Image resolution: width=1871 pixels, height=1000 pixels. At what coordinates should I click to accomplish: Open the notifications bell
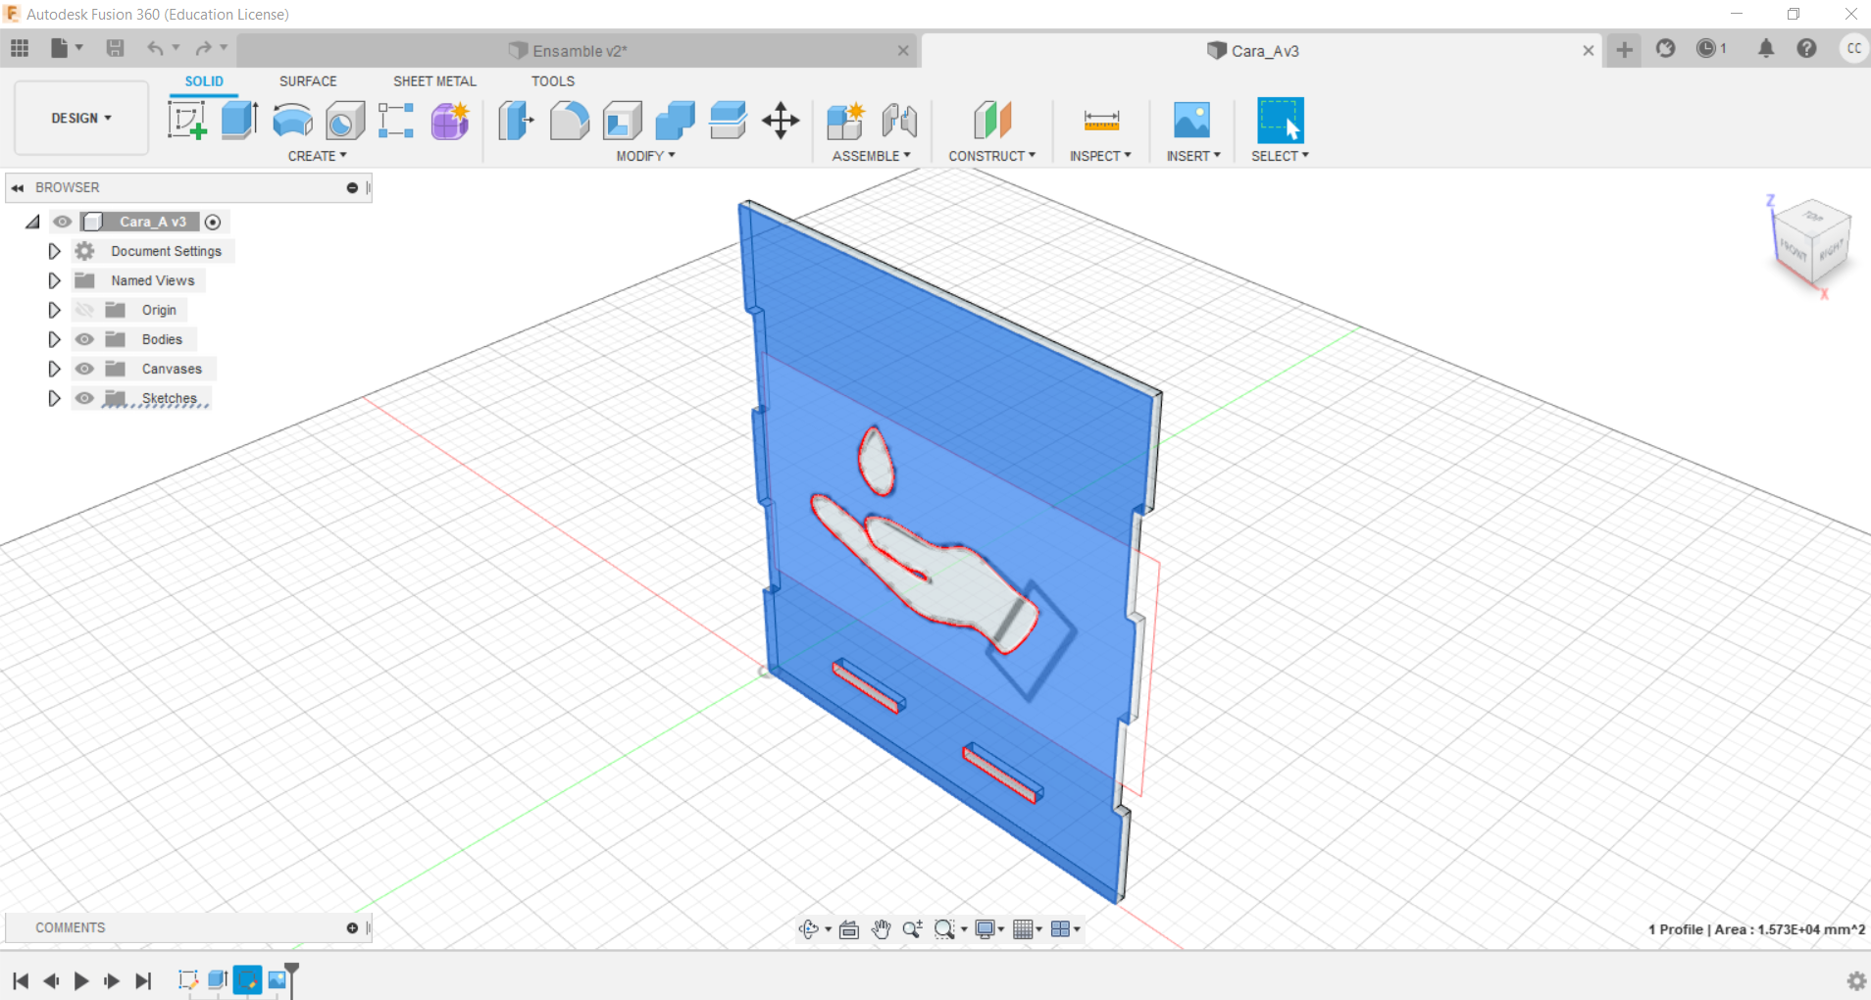pos(1765,48)
